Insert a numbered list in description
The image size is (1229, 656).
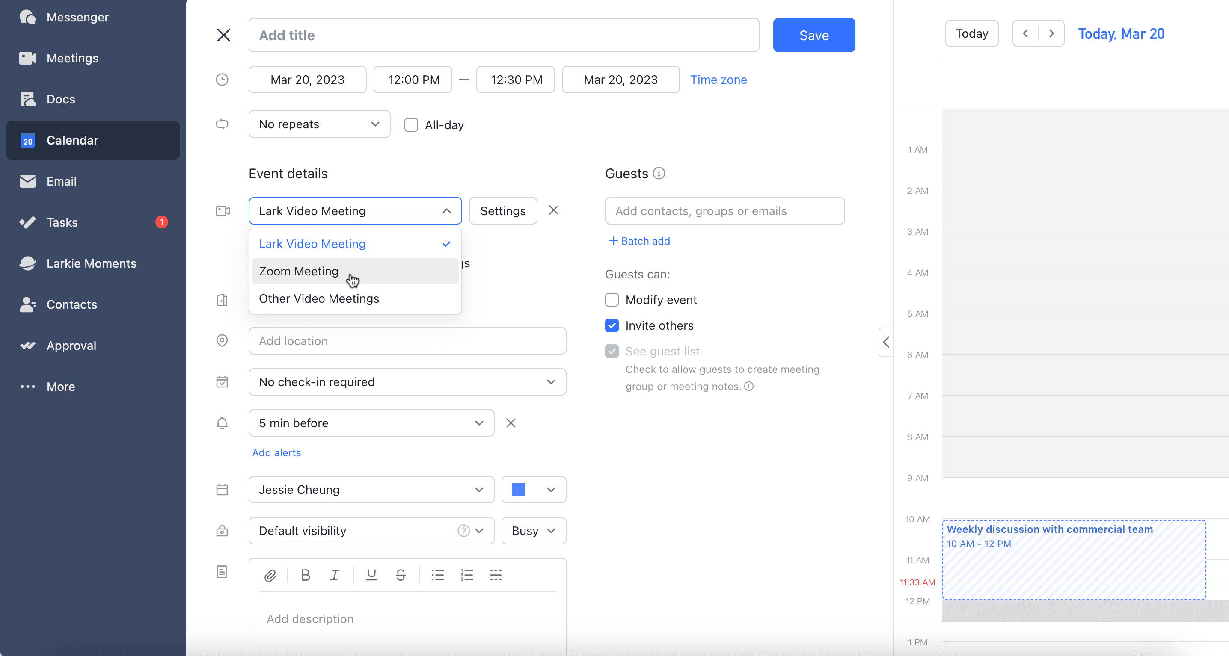pos(466,576)
